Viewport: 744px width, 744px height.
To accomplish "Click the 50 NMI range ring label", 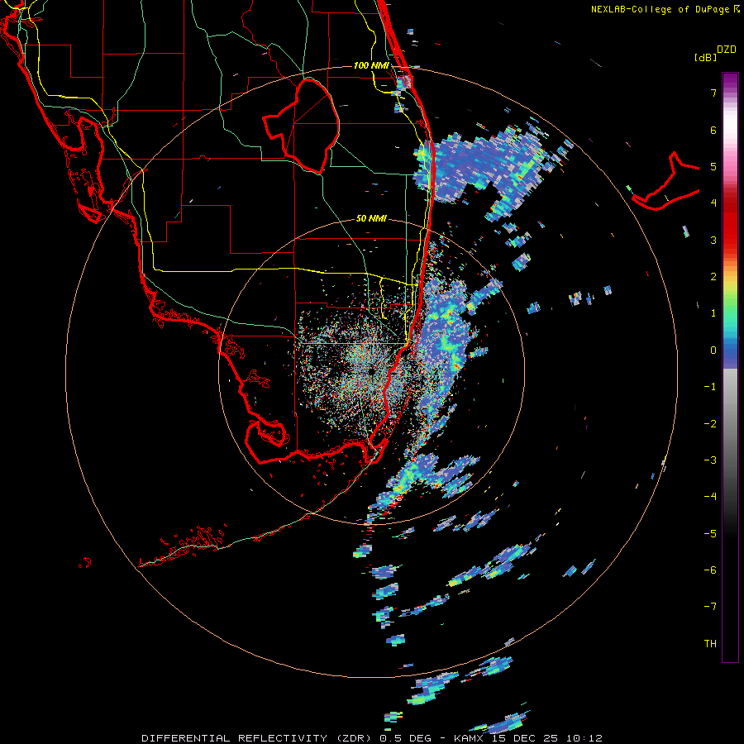I will (371, 218).
